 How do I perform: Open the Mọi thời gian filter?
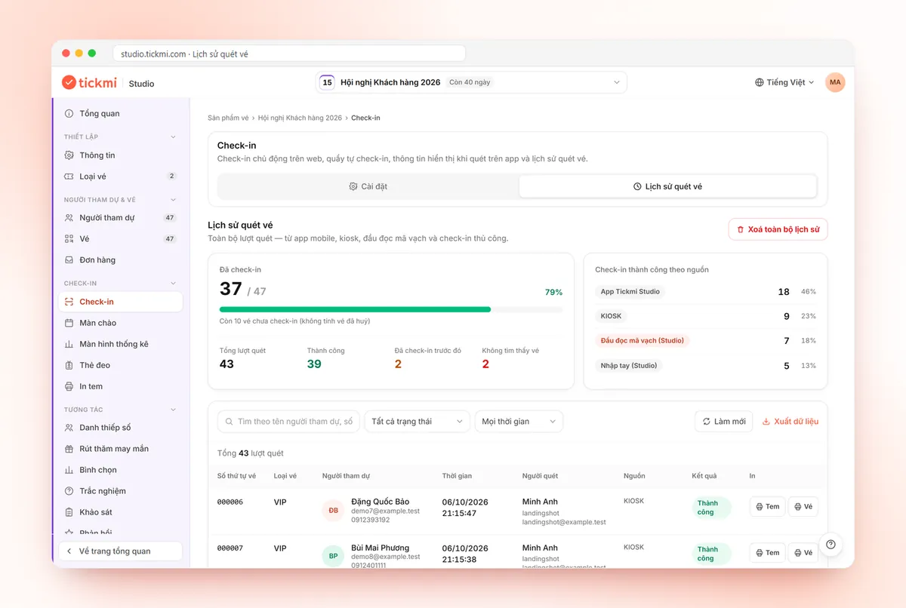519,422
